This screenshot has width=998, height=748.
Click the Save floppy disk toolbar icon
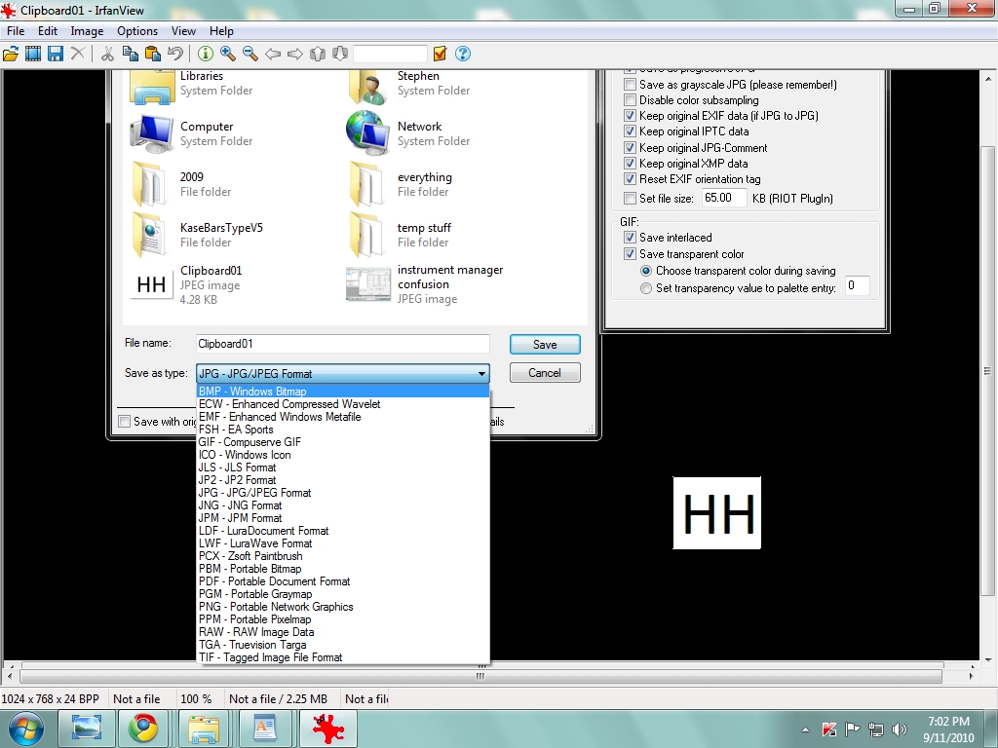coord(56,55)
